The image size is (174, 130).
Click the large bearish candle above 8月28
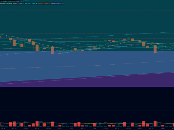coord(52,50)
